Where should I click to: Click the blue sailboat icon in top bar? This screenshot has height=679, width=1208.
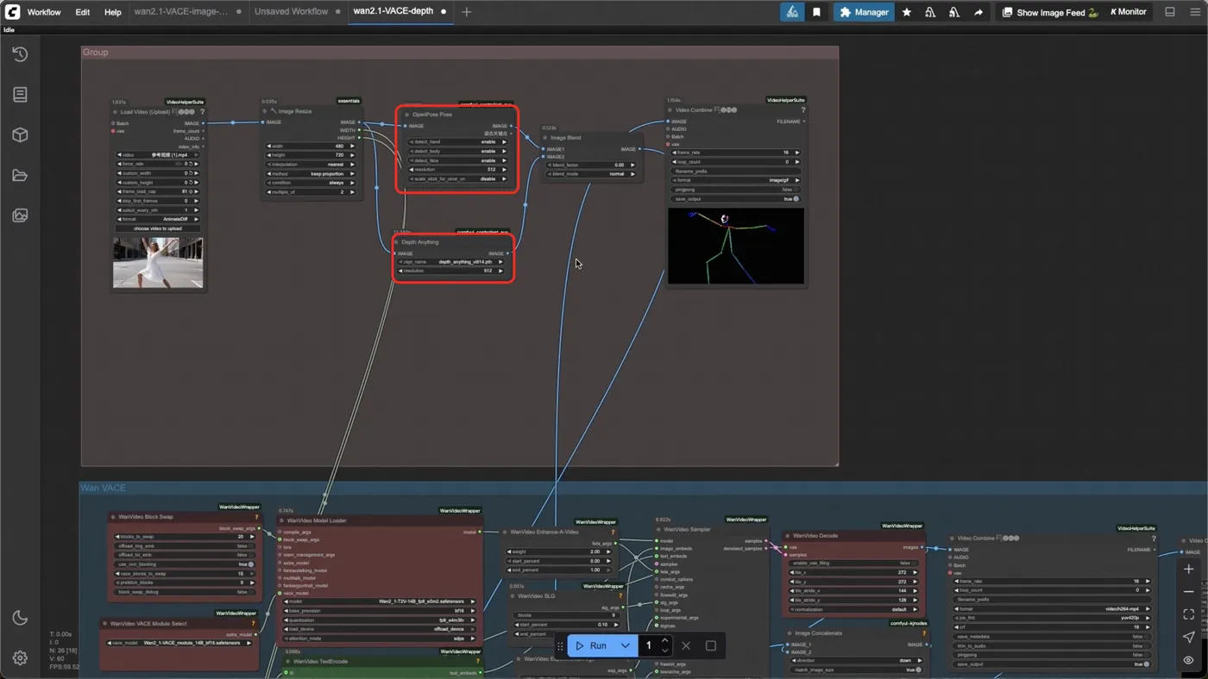coord(792,12)
